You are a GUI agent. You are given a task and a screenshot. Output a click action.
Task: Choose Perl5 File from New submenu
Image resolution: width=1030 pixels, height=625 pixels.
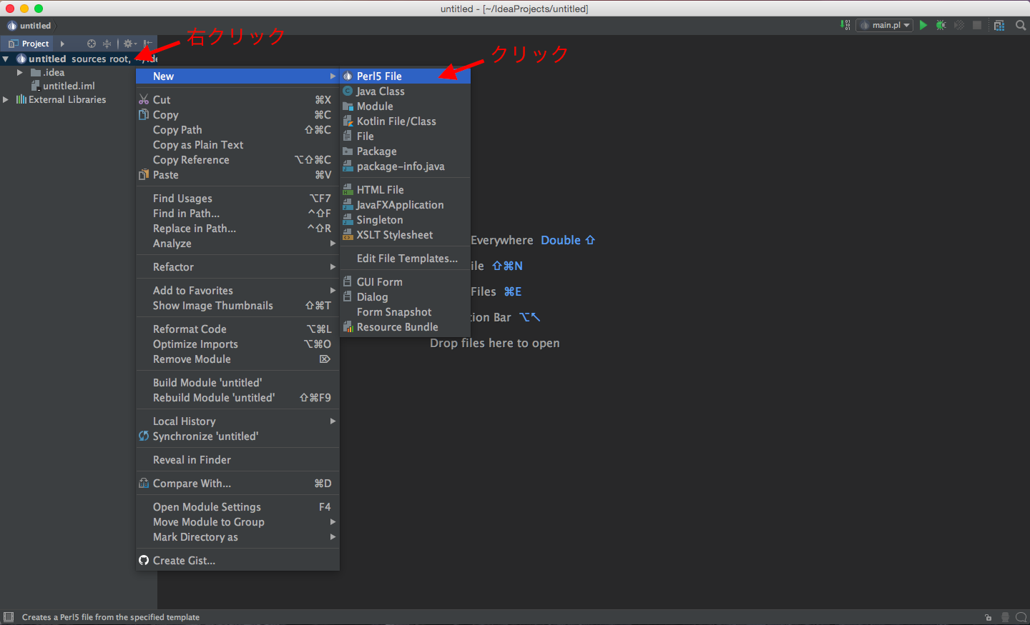(405, 76)
